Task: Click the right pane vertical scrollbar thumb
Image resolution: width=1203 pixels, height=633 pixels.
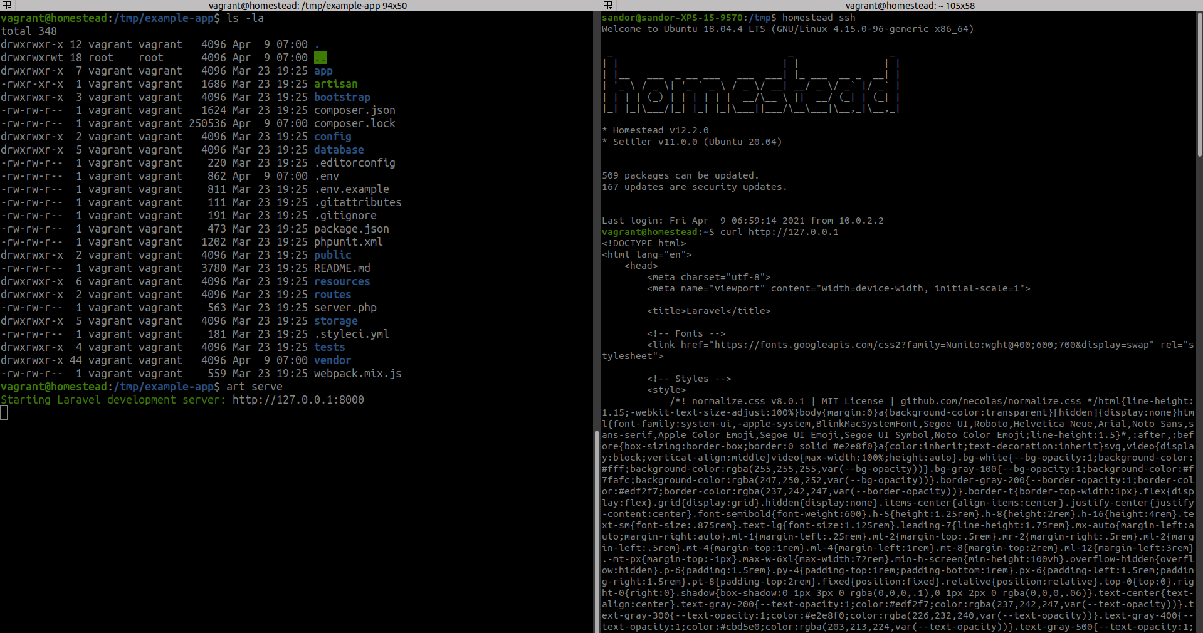Action: tap(1199, 85)
